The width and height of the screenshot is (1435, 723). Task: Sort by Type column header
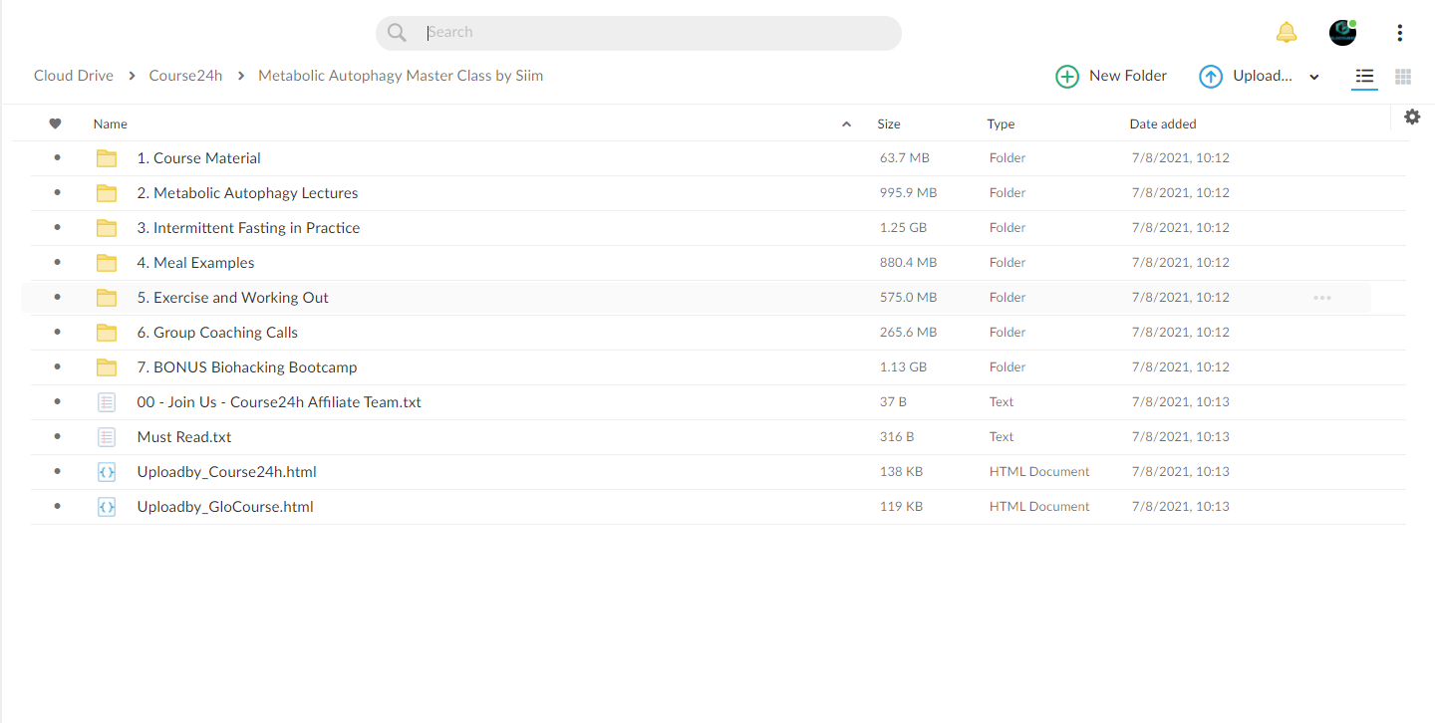tap(1001, 124)
